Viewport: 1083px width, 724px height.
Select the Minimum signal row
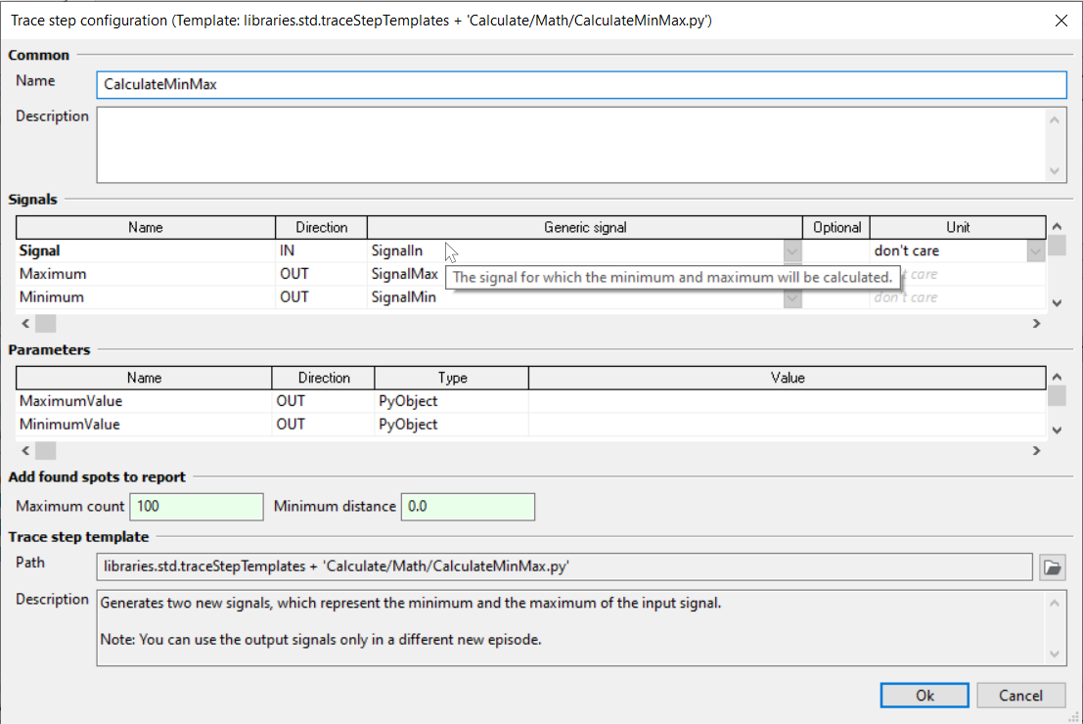pyautogui.click(x=530, y=297)
